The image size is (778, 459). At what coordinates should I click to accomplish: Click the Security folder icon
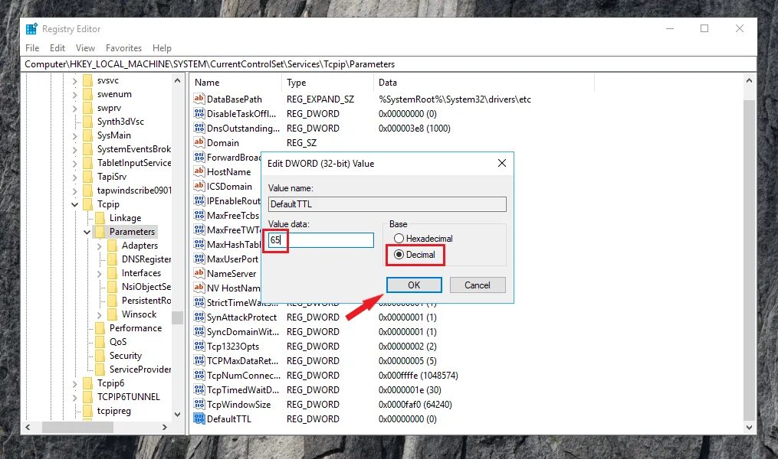[100, 356]
